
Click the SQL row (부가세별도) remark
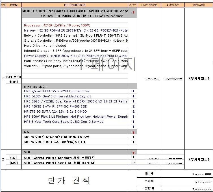[x=199, y=159]
